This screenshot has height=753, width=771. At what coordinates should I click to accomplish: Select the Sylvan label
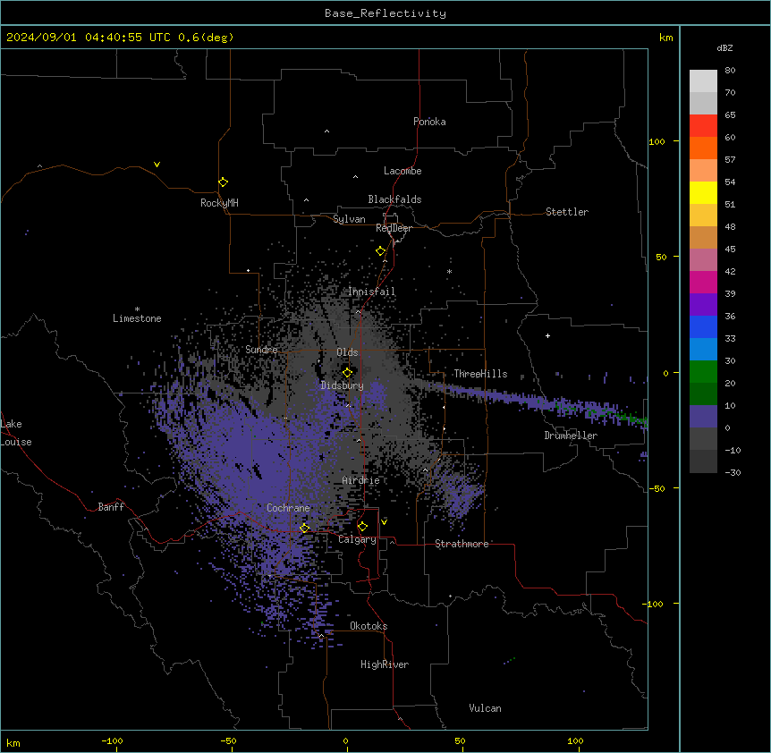pos(349,219)
